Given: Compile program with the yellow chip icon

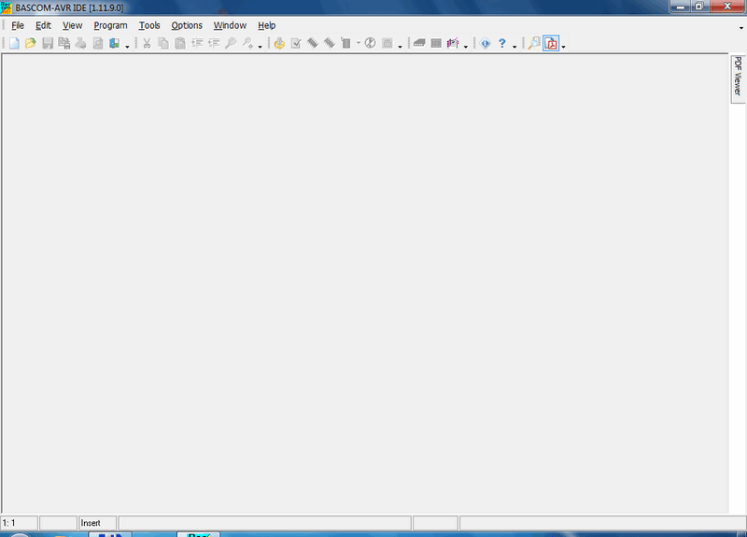Looking at the screenshot, I should tap(279, 43).
